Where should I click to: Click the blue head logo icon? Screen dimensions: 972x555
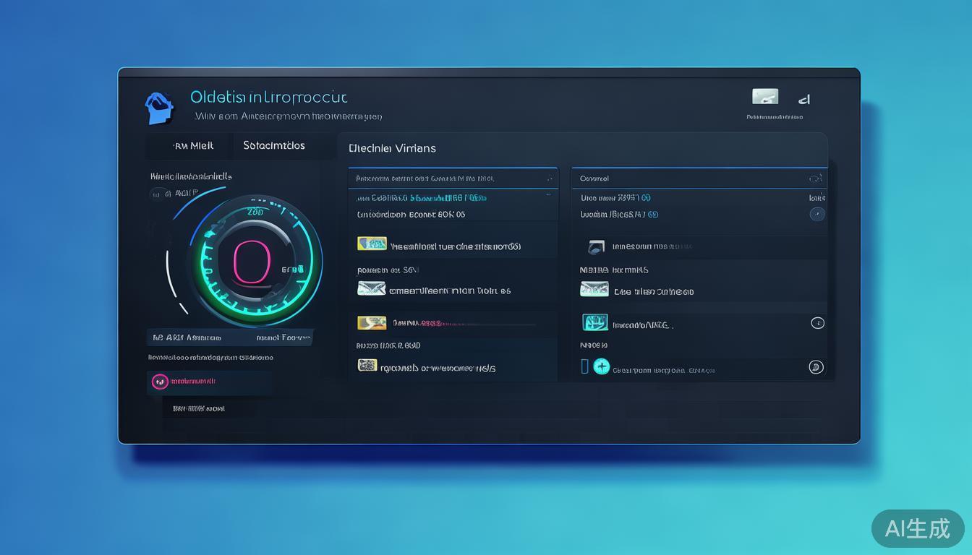159,108
